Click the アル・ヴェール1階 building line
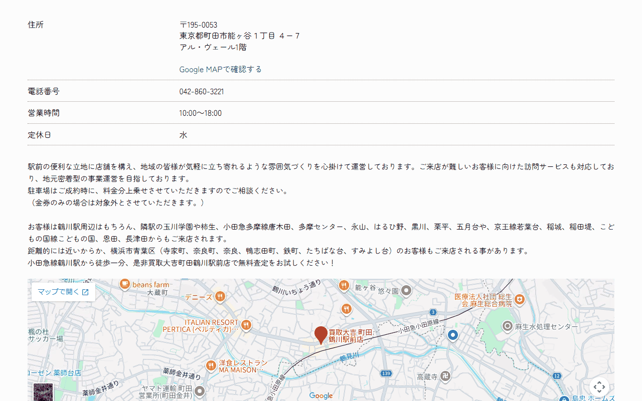Image resolution: width=642 pixels, height=401 pixels. (x=213, y=47)
